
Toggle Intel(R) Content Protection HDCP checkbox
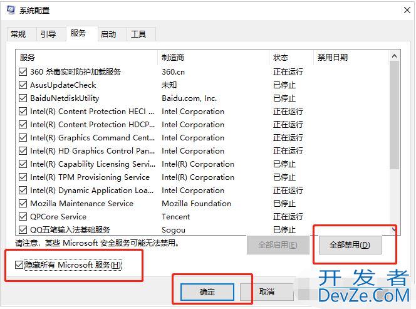[x=23, y=125]
